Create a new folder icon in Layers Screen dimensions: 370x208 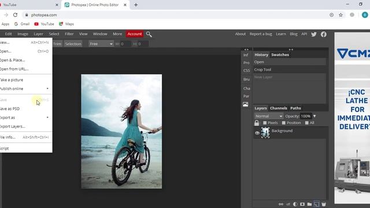pos(309,204)
